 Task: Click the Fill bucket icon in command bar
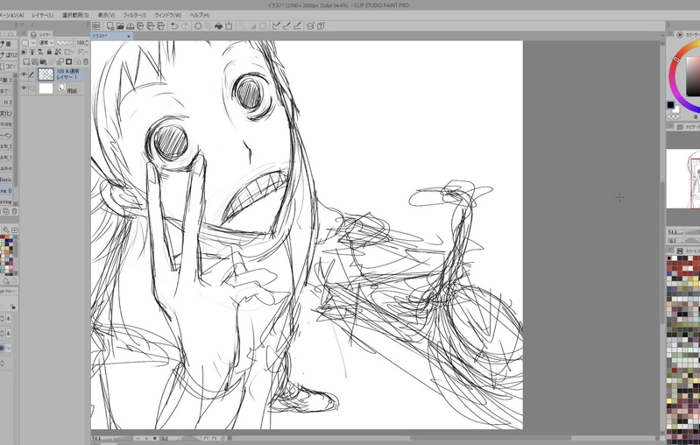pyautogui.click(x=218, y=26)
